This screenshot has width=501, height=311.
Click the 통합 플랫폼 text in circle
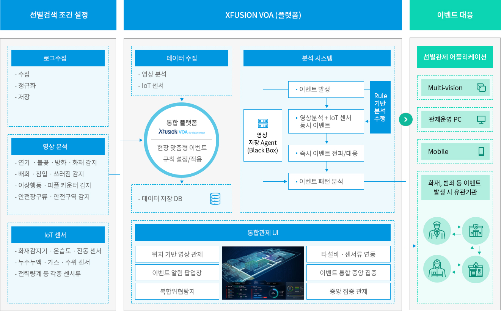(x=182, y=123)
